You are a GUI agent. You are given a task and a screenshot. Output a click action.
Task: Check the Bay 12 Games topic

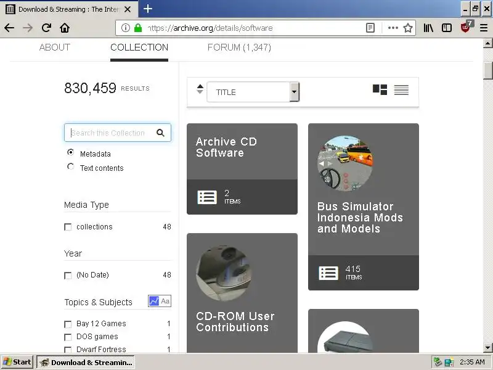(x=68, y=324)
